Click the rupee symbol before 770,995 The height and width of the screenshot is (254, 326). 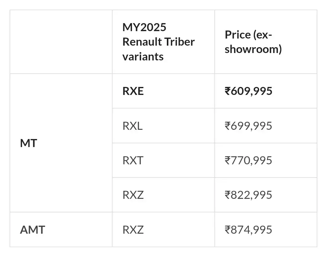(x=228, y=160)
